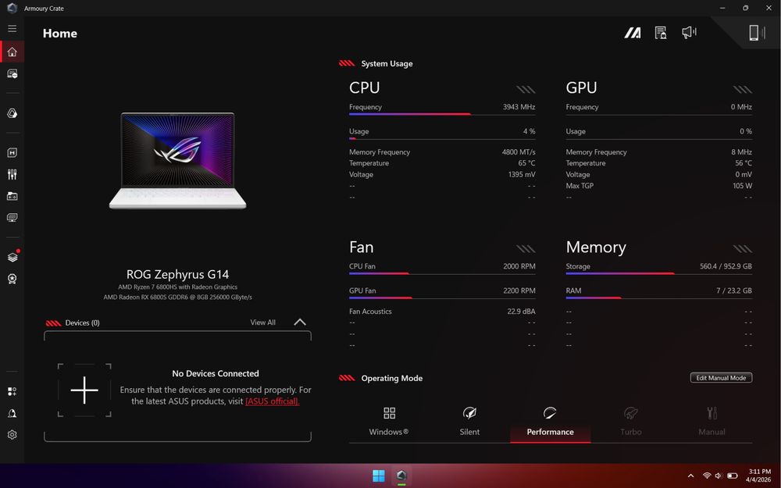The height and width of the screenshot is (488, 781).
Task: Click the mobile phone link icon top right
Action: tap(756, 33)
